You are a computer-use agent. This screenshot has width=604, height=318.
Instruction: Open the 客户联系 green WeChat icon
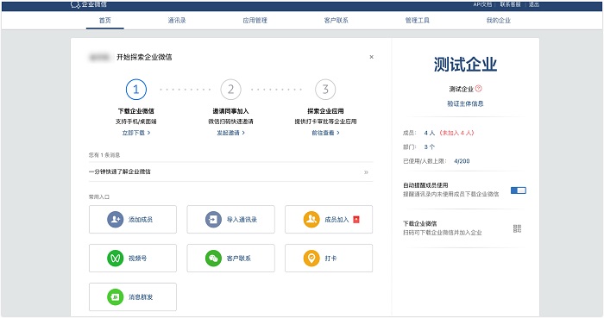[213, 258]
